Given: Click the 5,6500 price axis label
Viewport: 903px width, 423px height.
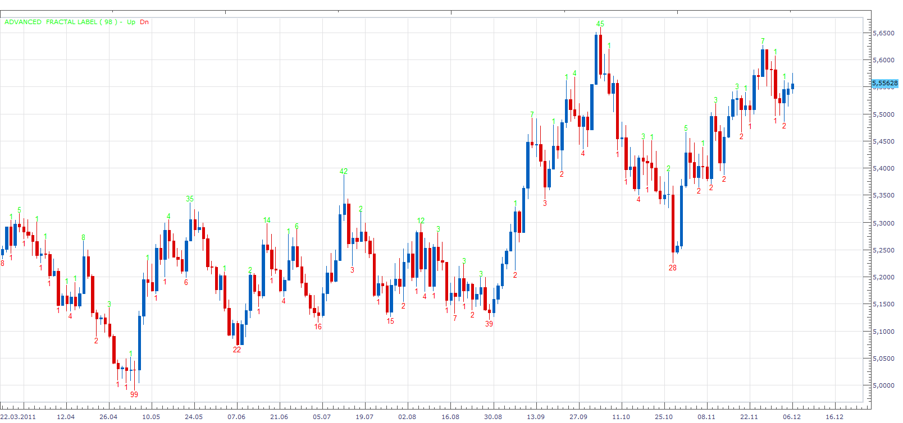Looking at the screenshot, I should click(x=883, y=33).
